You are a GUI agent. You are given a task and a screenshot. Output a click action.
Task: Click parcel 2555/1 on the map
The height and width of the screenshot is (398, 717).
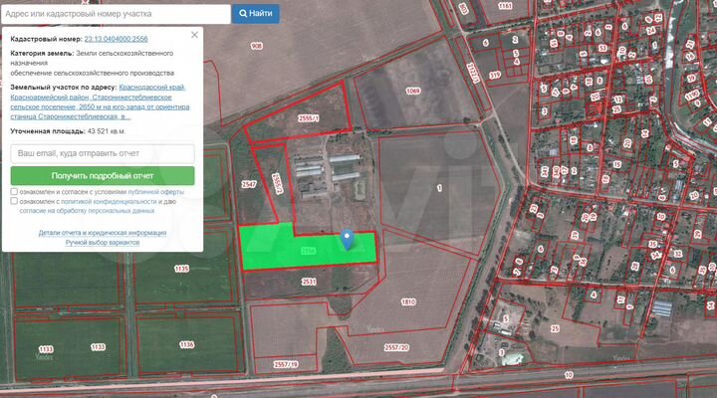click(x=309, y=116)
